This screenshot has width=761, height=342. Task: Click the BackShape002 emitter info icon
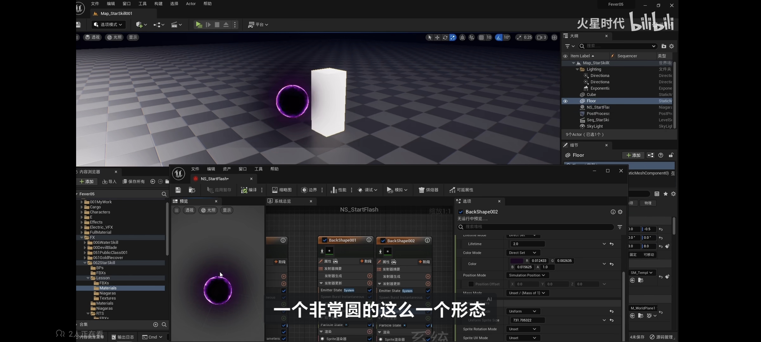pyautogui.click(x=427, y=241)
